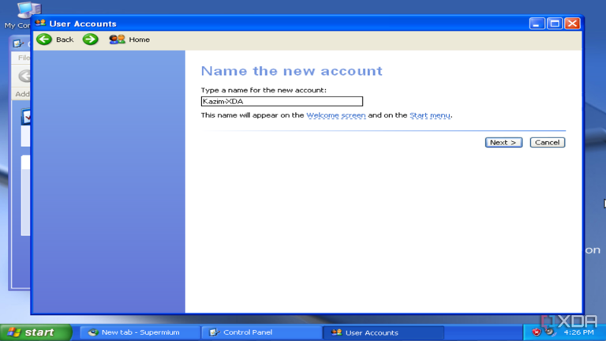The height and width of the screenshot is (341, 606).
Task: Go to User Accounts Home
Action: [x=129, y=39]
